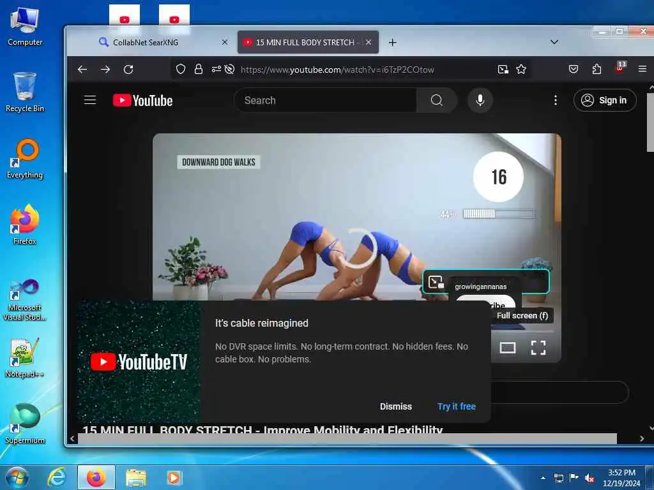Open Firefox extensions puzzle icon
The image size is (654, 490).
click(x=597, y=69)
